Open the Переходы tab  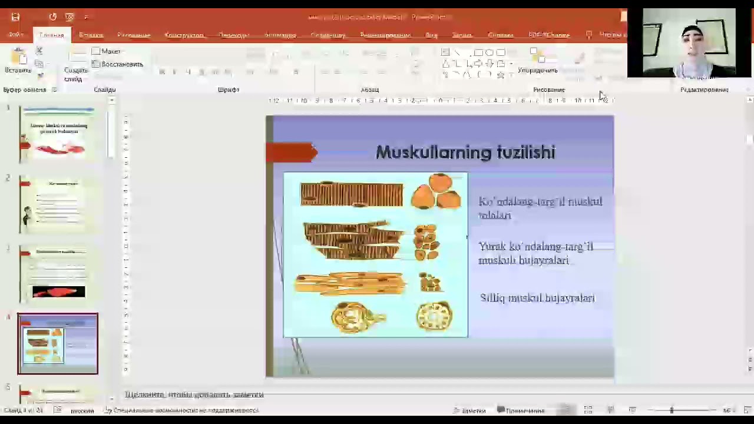pos(233,35)
